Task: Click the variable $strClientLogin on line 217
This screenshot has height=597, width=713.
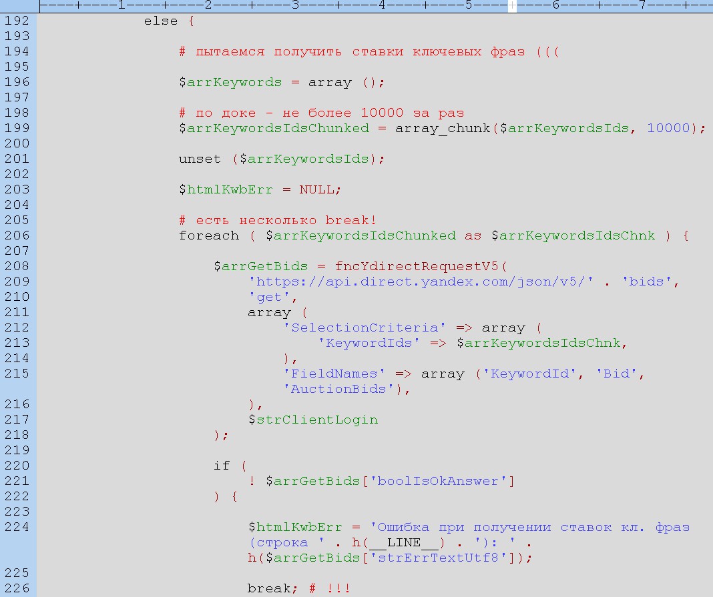Action: (313, 420)
